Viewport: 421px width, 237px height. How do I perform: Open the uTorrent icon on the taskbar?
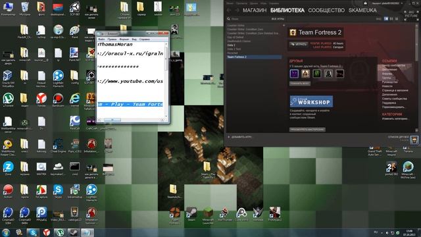60,232
